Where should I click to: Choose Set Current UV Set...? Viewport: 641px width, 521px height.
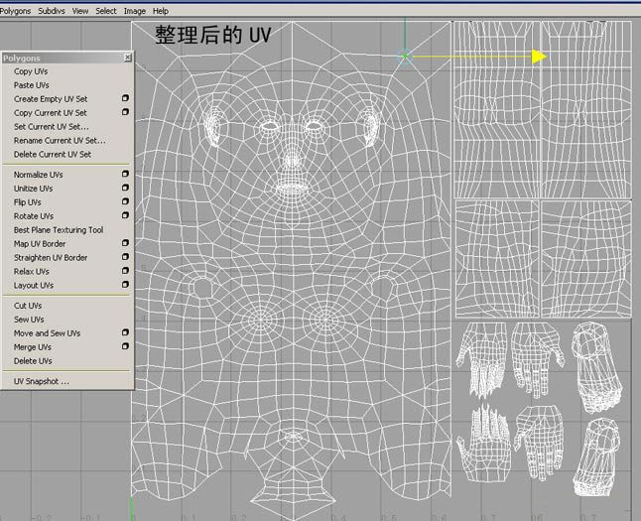pos(51,127)
